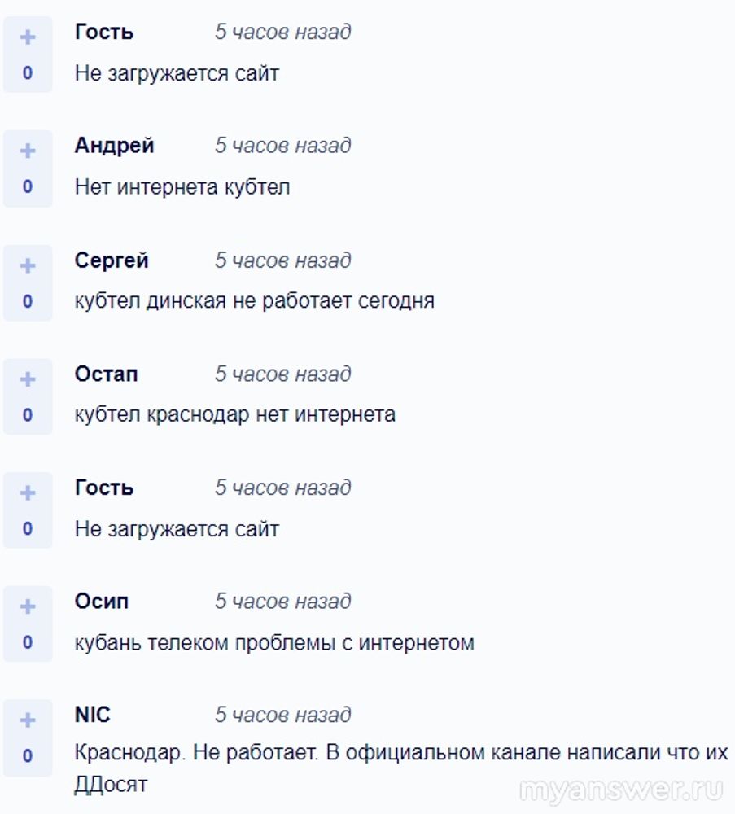
Task: Open the profile name Андрей
Action: (x=114, y=146)
